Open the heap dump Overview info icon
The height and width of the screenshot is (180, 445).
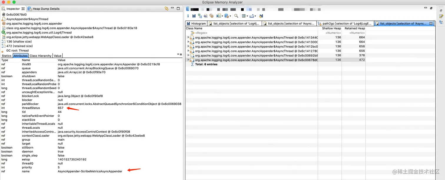[188, 16]
